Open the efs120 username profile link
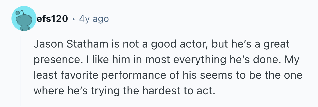Viewport: 318px width, 107px height. 52,19
